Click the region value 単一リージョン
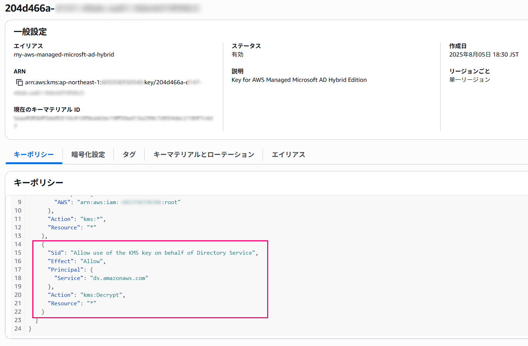The width and height of the screenshot is (528, 346). click(x=470, y=80)
